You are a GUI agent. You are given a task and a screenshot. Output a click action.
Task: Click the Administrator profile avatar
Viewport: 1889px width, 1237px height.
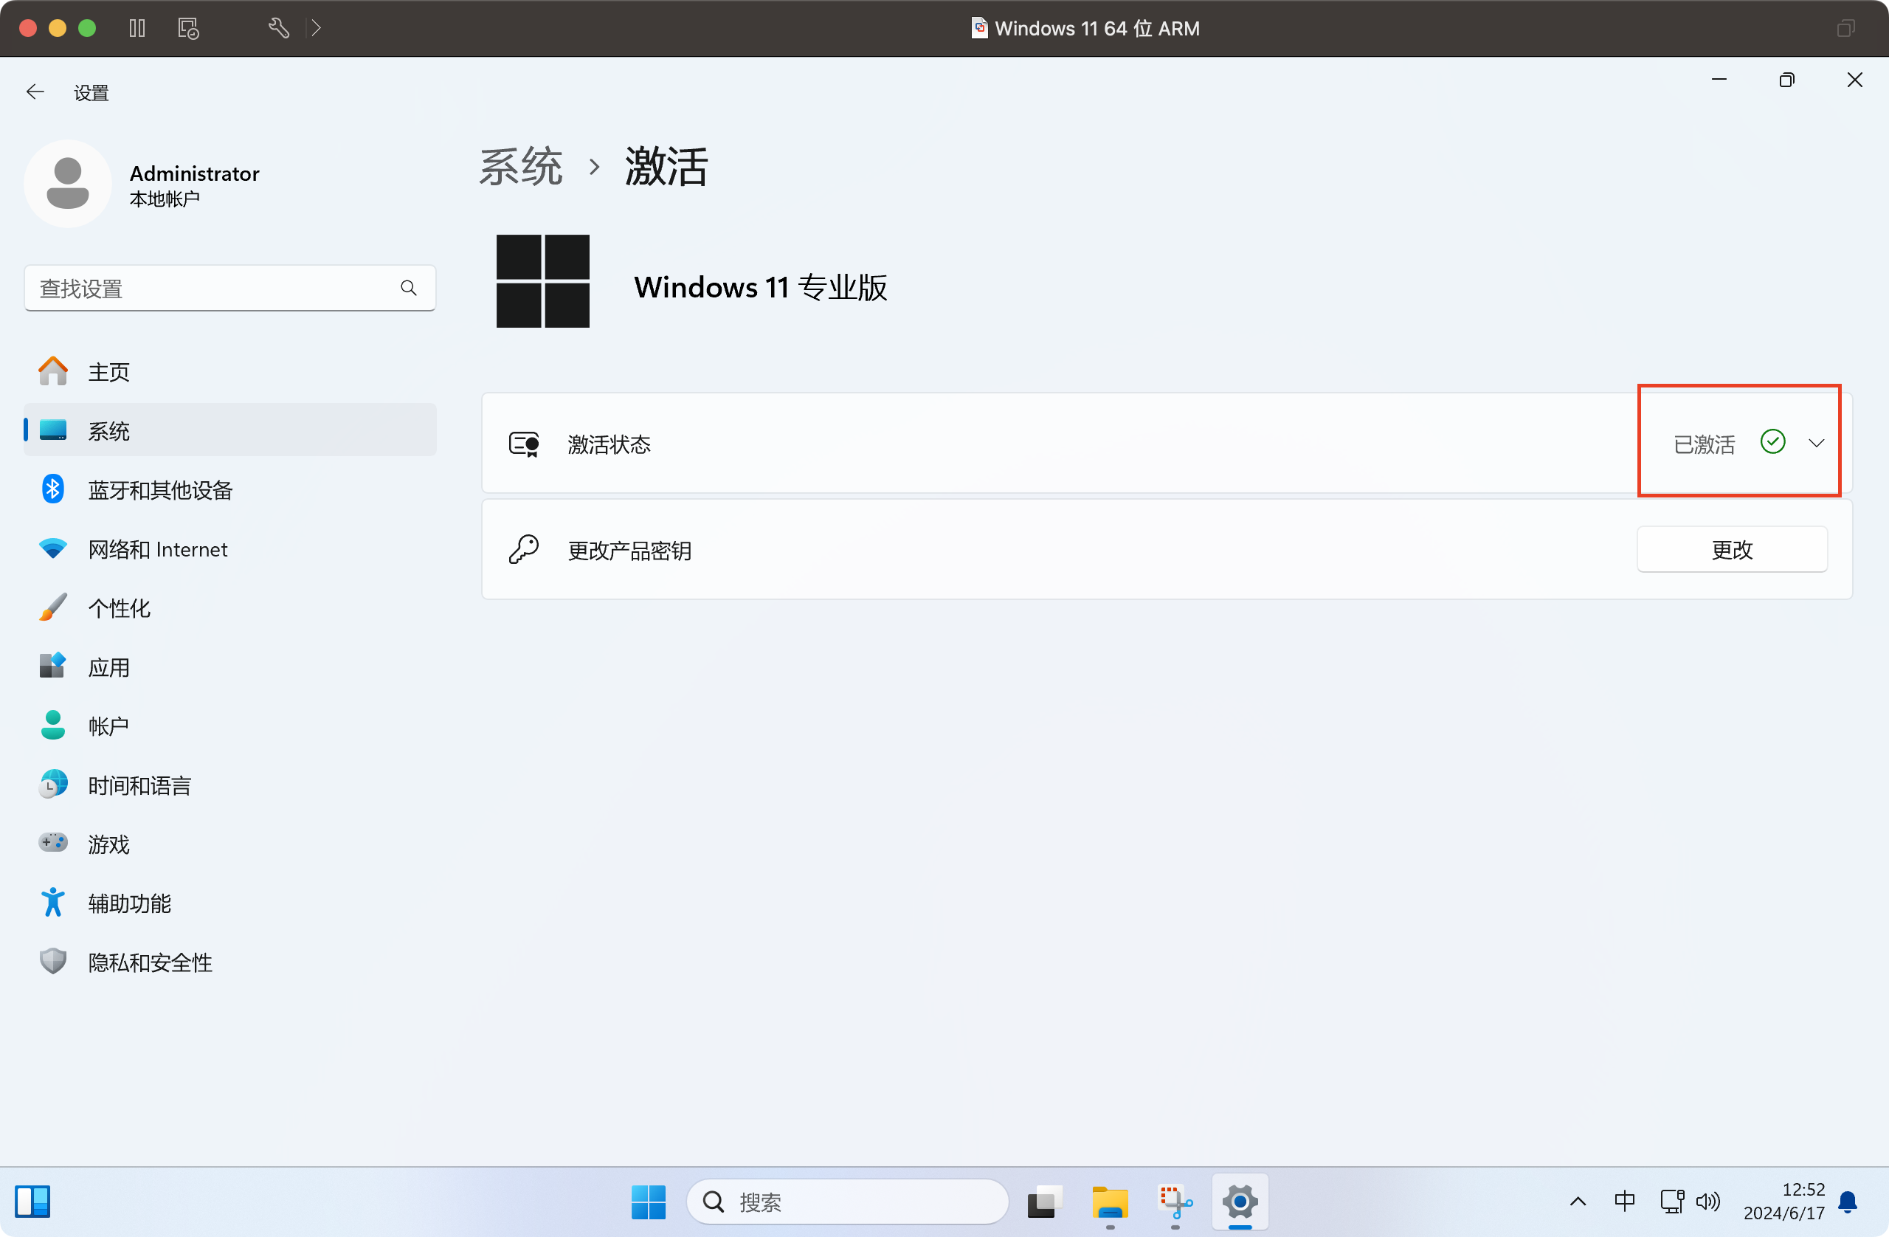point(67,185)
